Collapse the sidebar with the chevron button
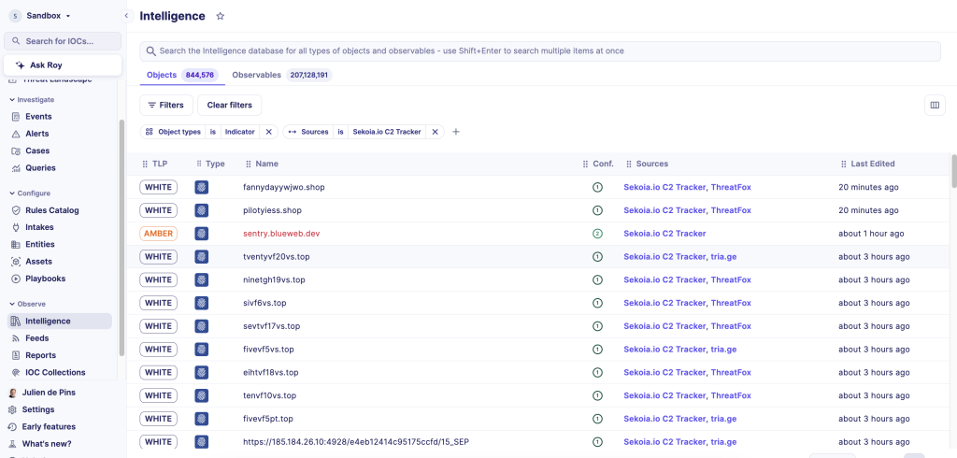Screen dimensions: 957x458 click(126, 16)
